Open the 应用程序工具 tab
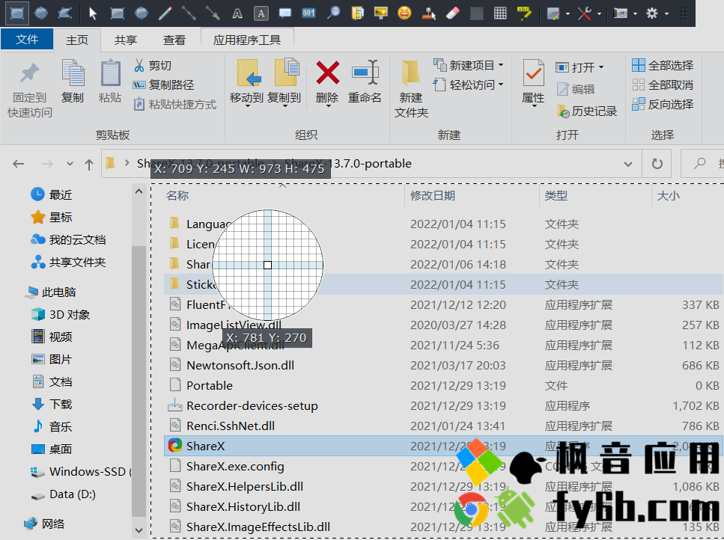 point(247,40)
